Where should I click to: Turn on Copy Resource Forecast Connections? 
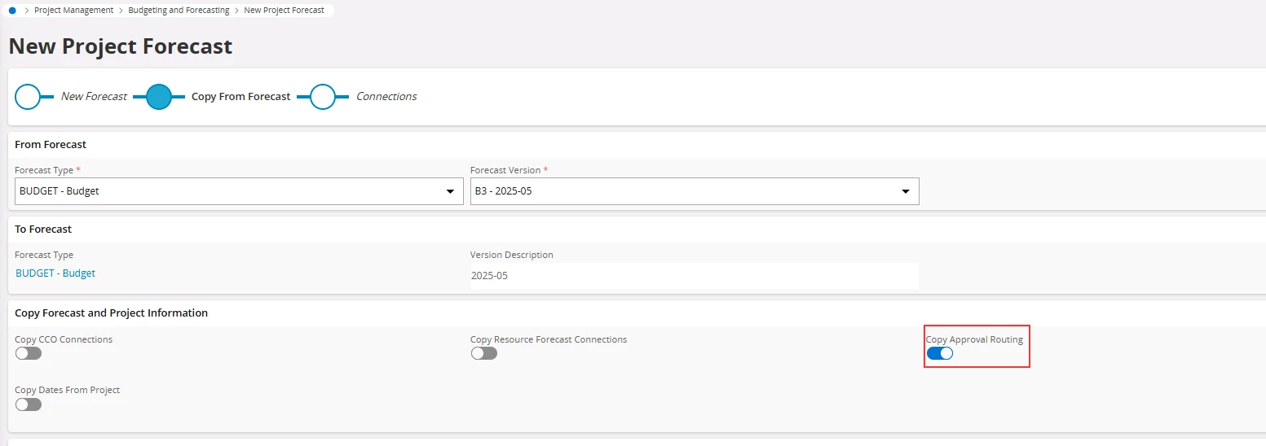[484, 353]
